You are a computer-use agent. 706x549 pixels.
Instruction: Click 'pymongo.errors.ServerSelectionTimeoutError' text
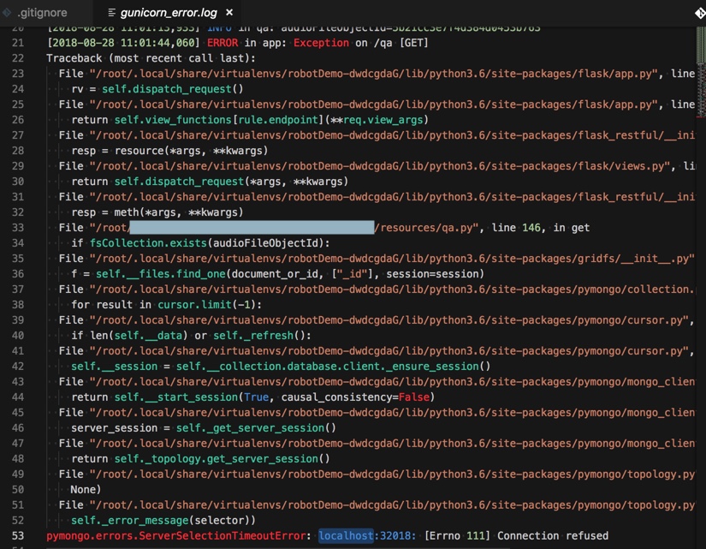coord(176,536)
